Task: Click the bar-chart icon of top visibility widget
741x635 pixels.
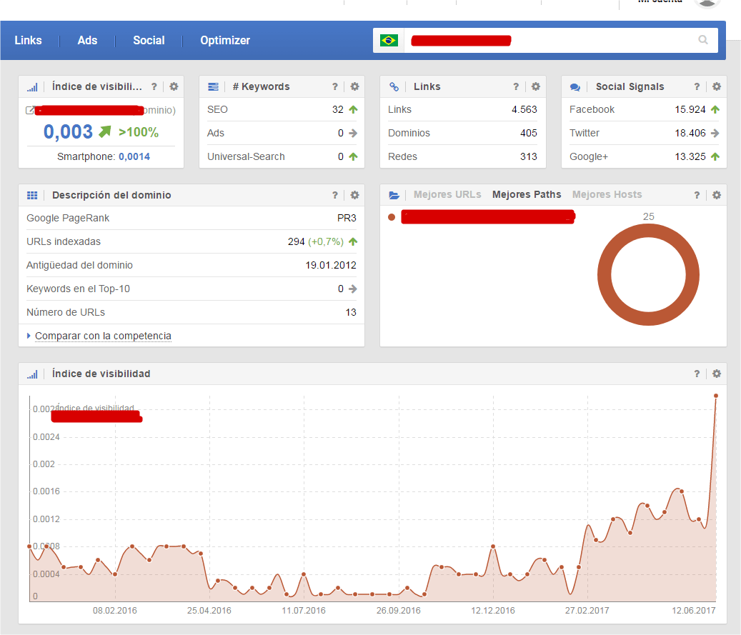Action: pyautogui.click(x=32, y=87)
